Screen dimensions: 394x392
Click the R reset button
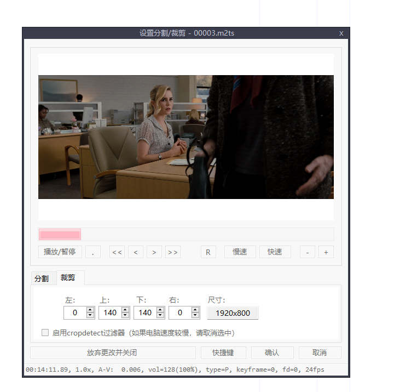tap(208, 252)
